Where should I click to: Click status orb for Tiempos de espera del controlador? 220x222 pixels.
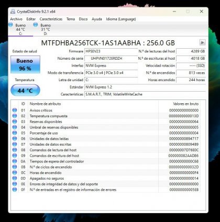pyautogui.click(x=15, y=161)
